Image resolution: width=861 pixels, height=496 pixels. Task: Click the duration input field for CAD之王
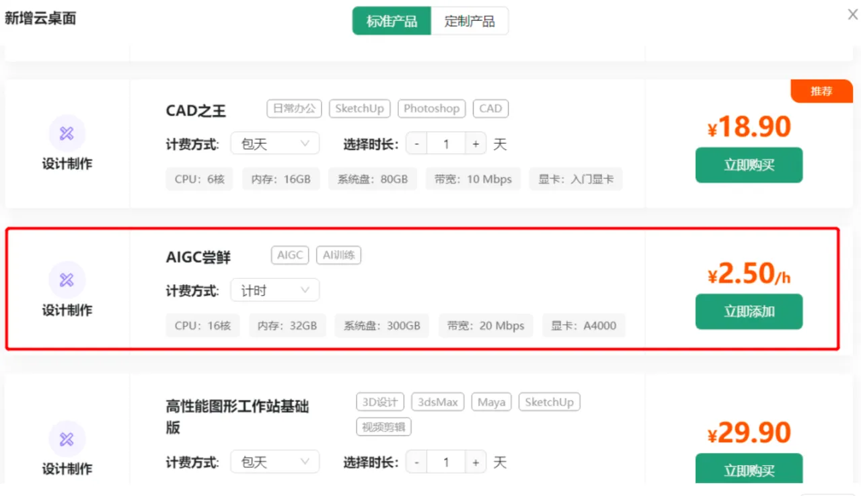point(446,144)
